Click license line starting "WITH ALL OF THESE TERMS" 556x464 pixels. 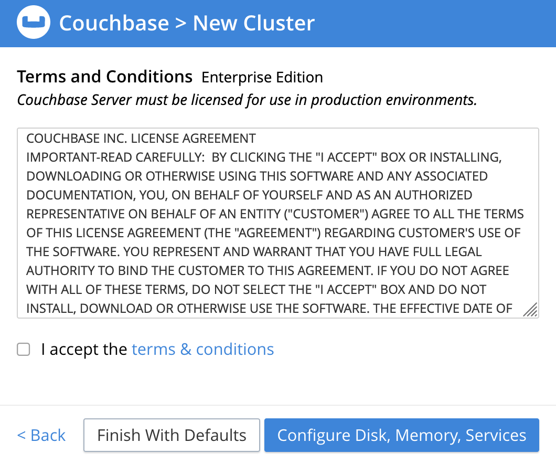pyautogui.click(x=256, y=290)
